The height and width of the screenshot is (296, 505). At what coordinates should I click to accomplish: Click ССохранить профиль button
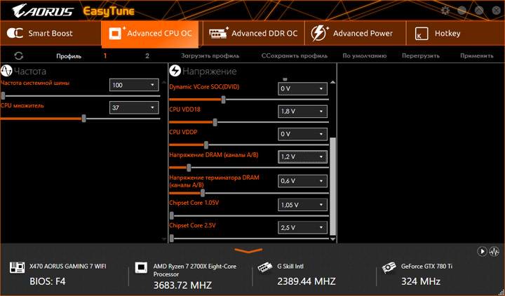[295, 55]
